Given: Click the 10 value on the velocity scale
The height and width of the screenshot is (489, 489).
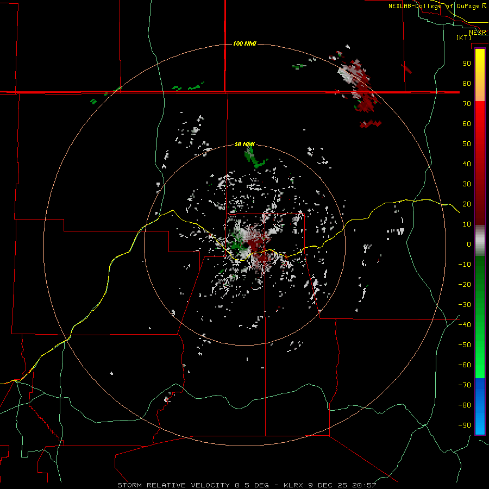Looking at the screenshot, I should (467, 224).
